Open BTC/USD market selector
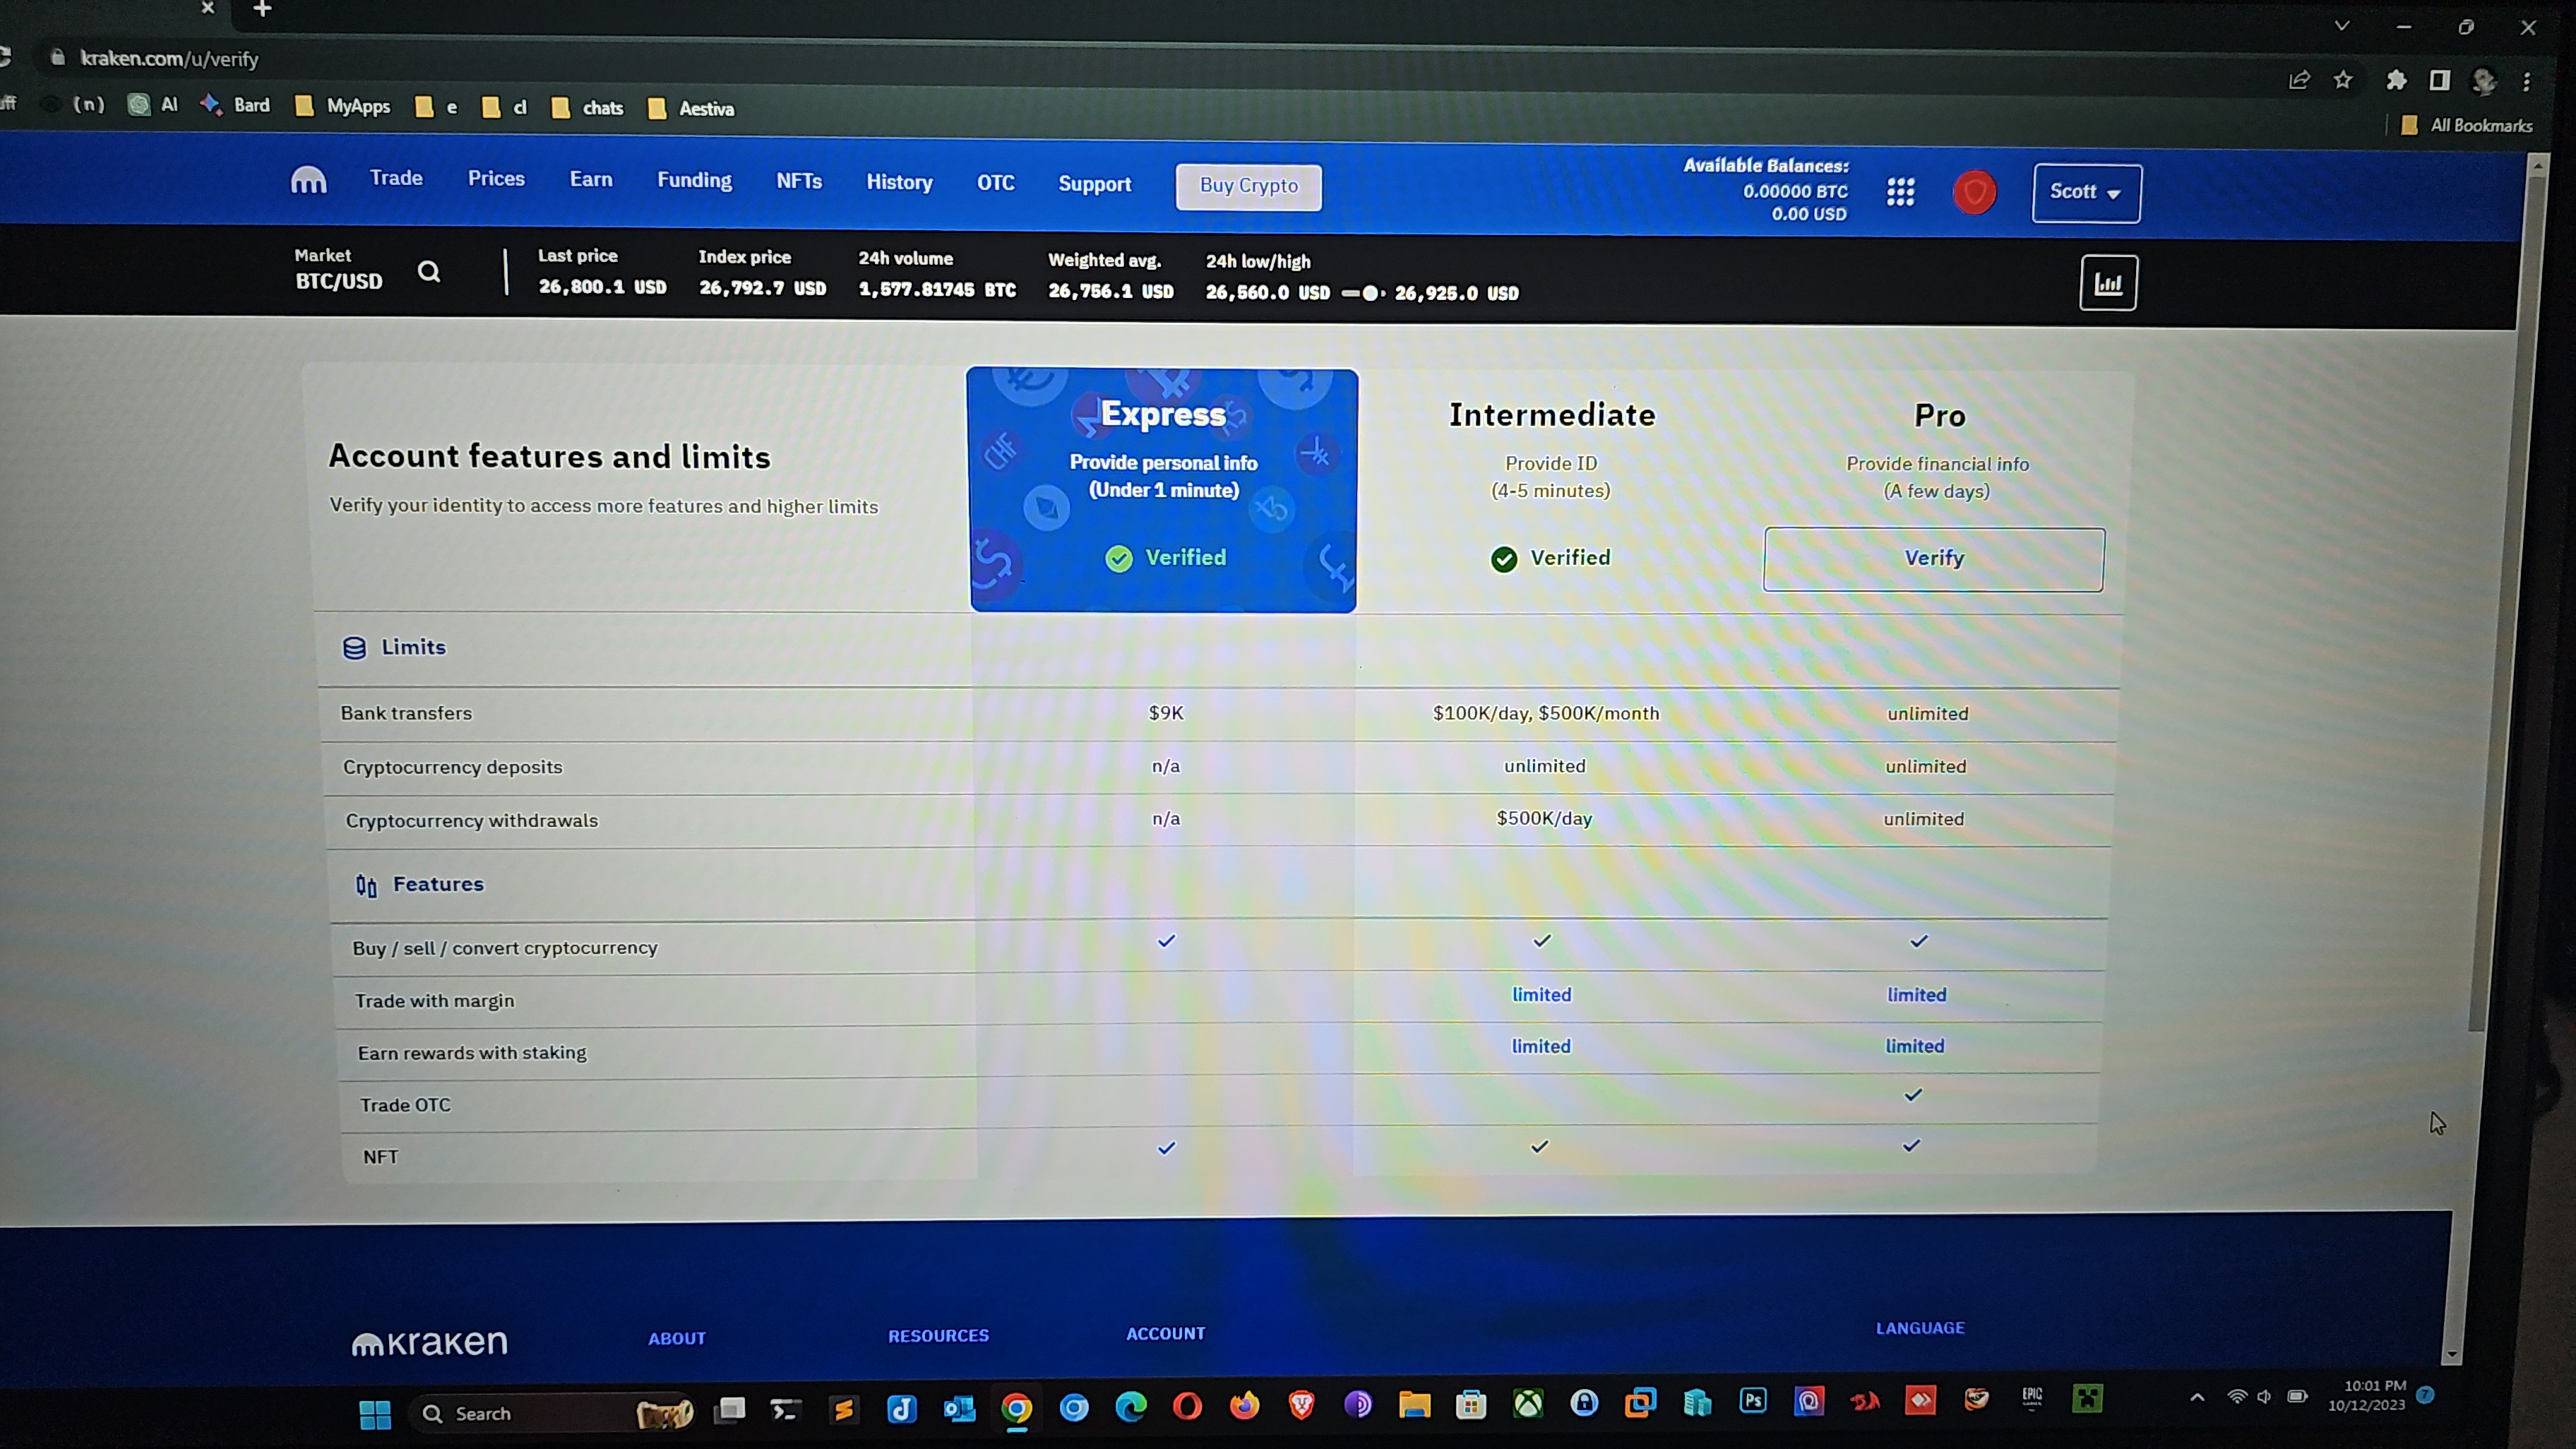This screenshot has width=2576, height=1449. coord(338,281)
